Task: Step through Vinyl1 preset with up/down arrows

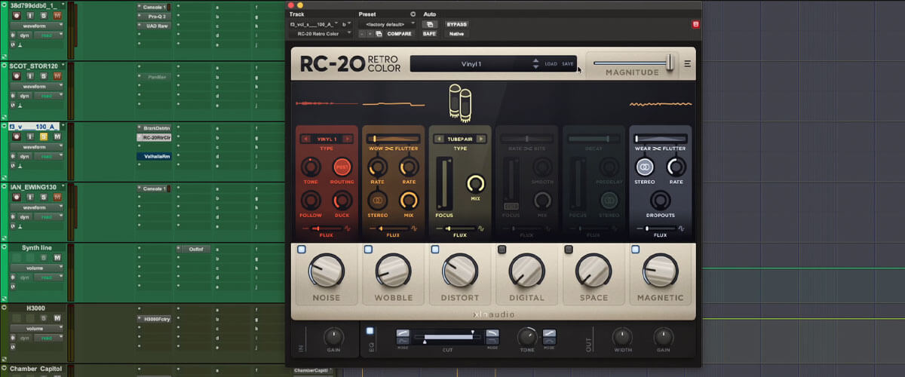Action: click(x=535, y=64)
